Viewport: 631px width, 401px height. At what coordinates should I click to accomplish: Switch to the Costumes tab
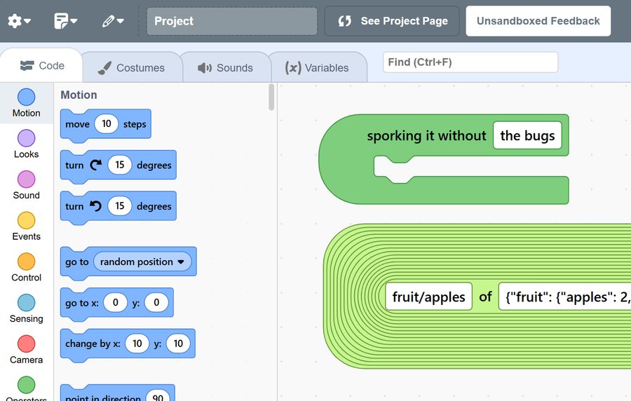point(132,68)
